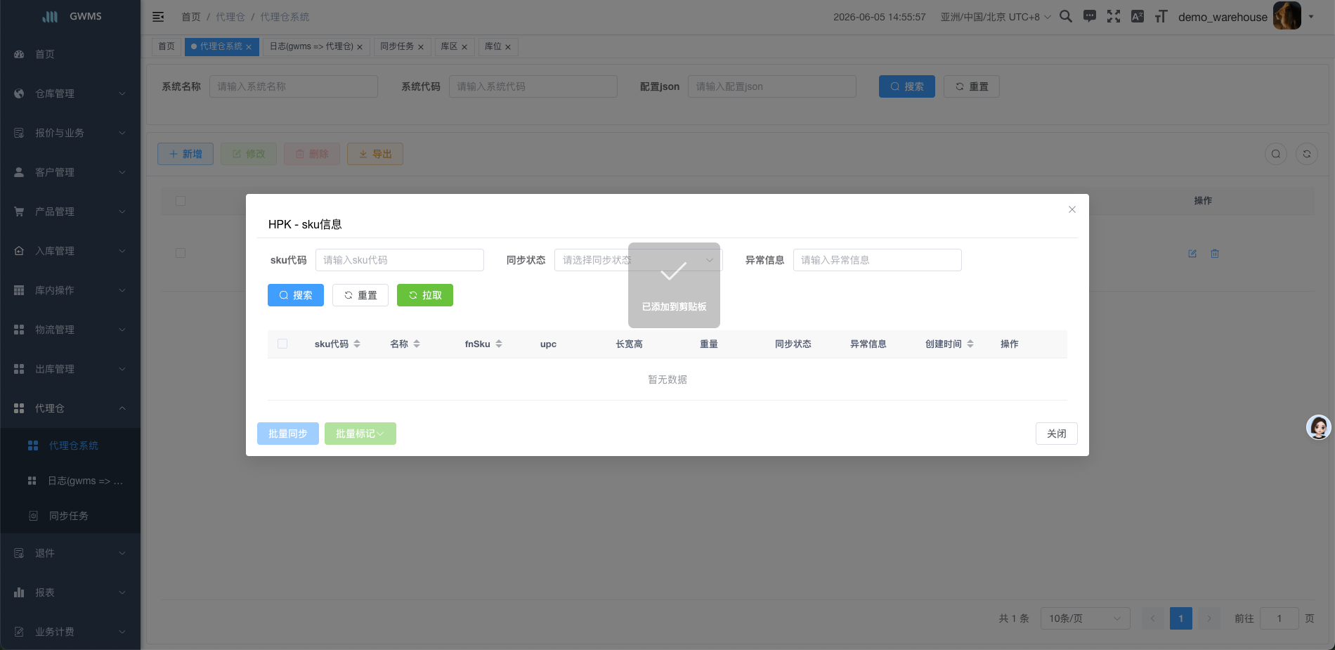Collapse 代理仓 sidebar menu
1335x650 pixels.
70,408
